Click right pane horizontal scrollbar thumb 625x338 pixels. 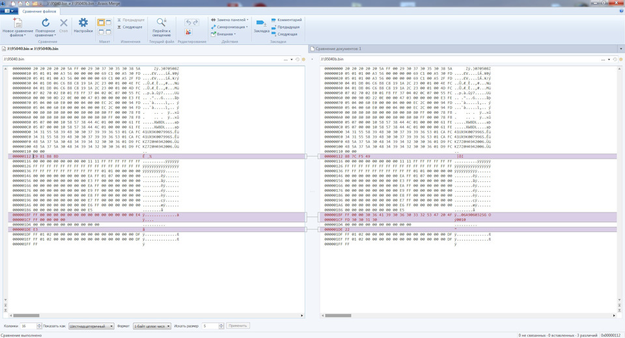pos(338,316)
